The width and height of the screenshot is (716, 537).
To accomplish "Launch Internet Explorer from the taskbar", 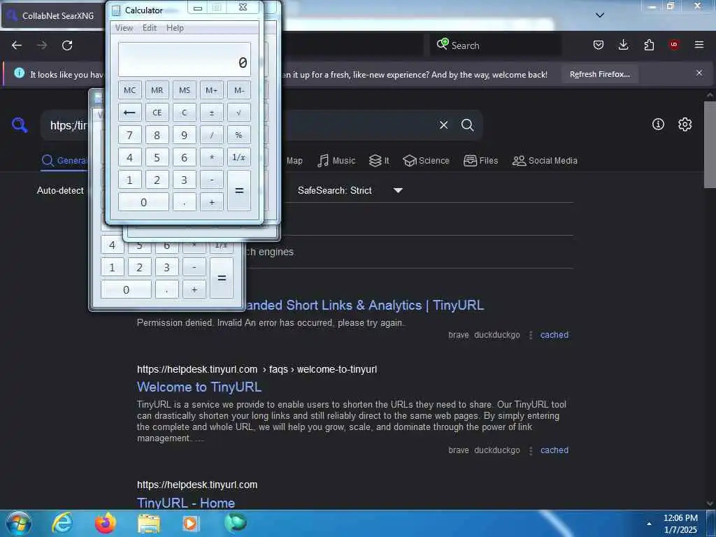I will click(x=62, y=523).
